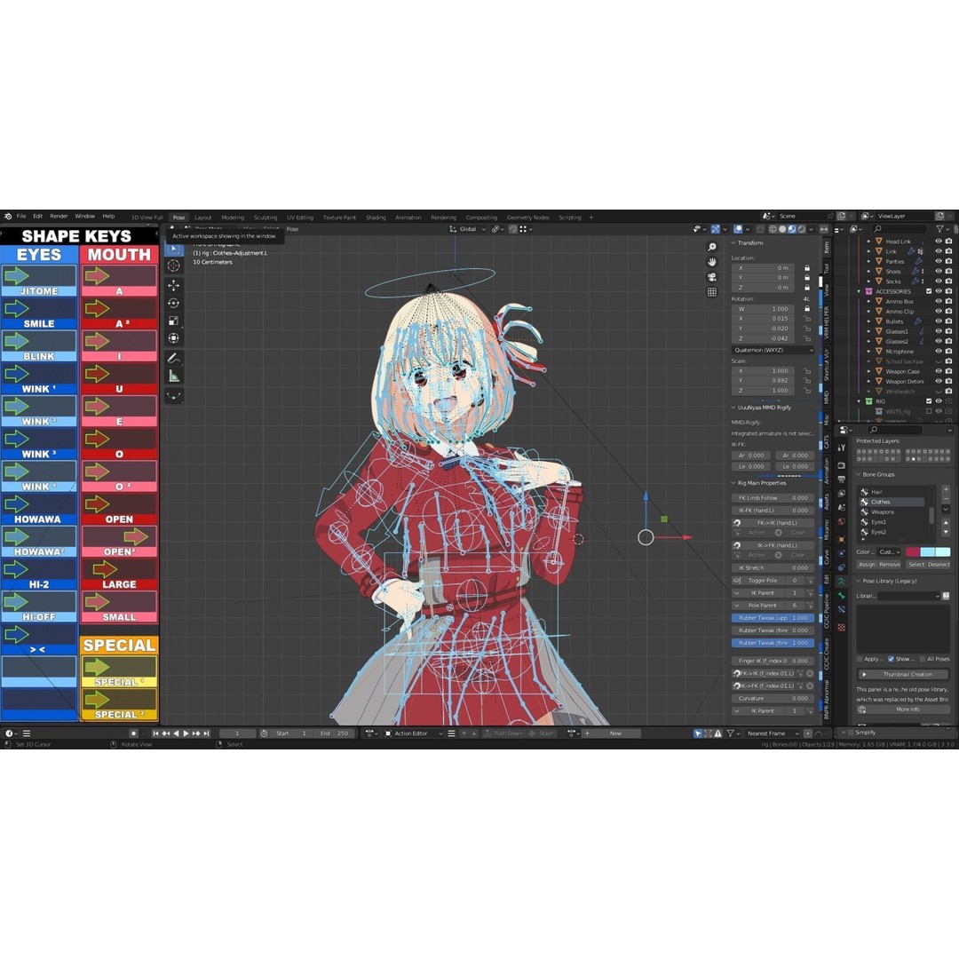Collapse the Rig Main Properties panel
This screenshot has width=959, height=959.
[734, 483]
